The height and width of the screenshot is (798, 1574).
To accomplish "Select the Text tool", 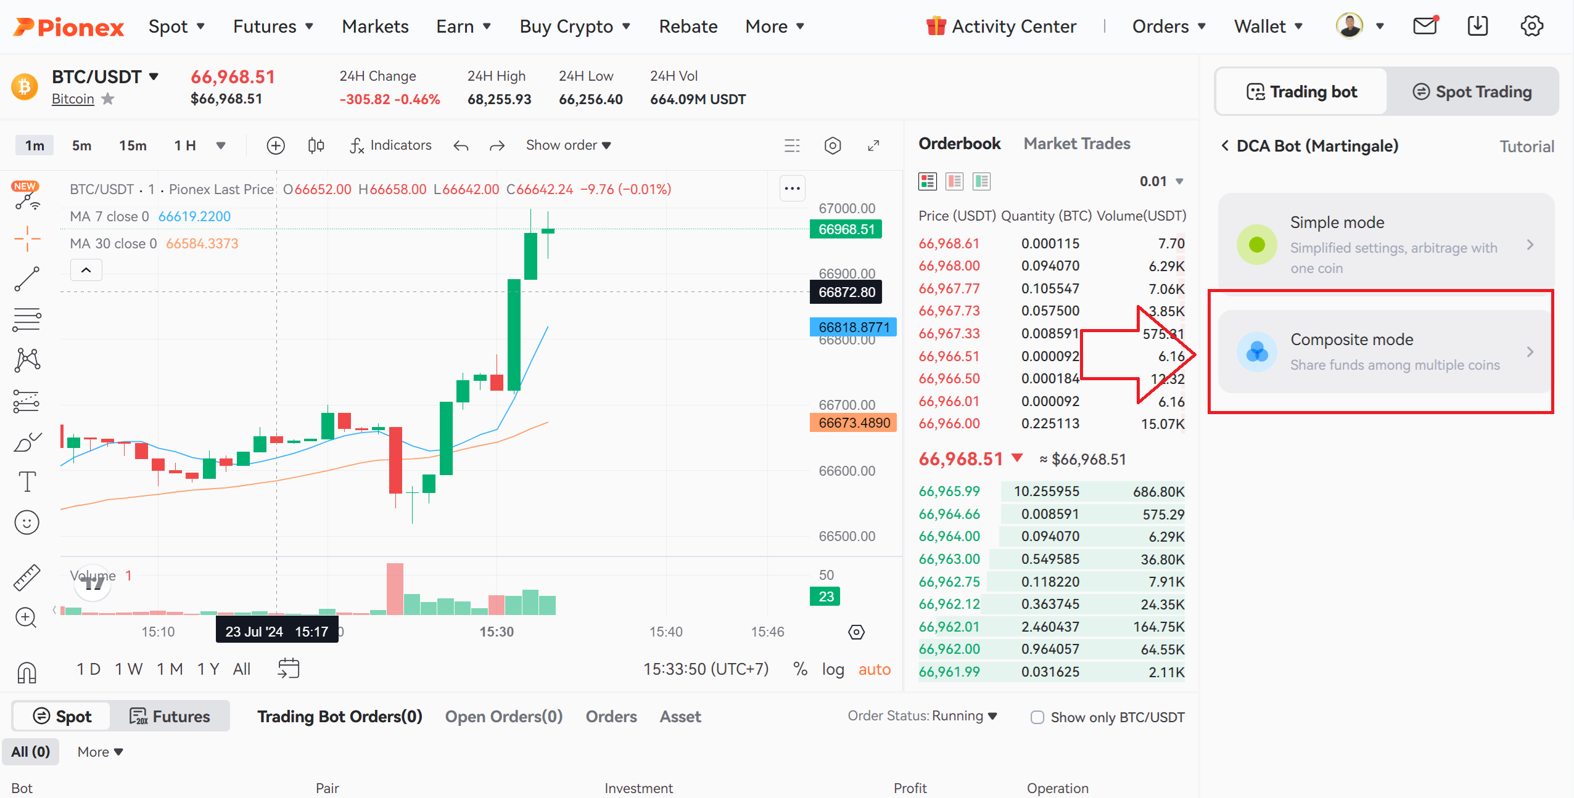I will tap(27, 482).
